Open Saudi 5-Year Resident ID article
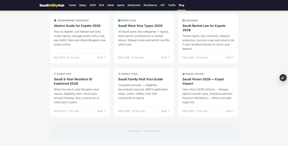The width and height of the screenshot is (288, 146). click(x=73, y=81)
